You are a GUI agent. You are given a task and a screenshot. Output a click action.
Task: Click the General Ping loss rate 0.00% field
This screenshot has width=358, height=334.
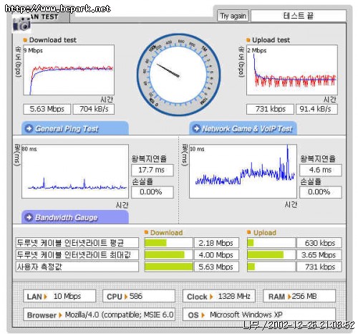pyautogui.click(x=153, y=192)
